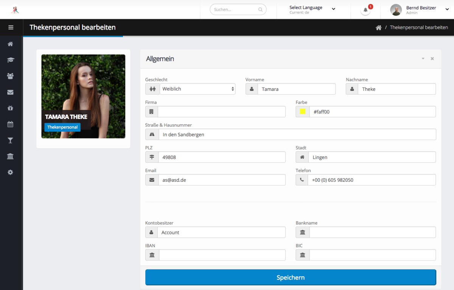Open the Geschlecht dropdown
The height and width of the screenshot is (290, 454).
point(197,89)
